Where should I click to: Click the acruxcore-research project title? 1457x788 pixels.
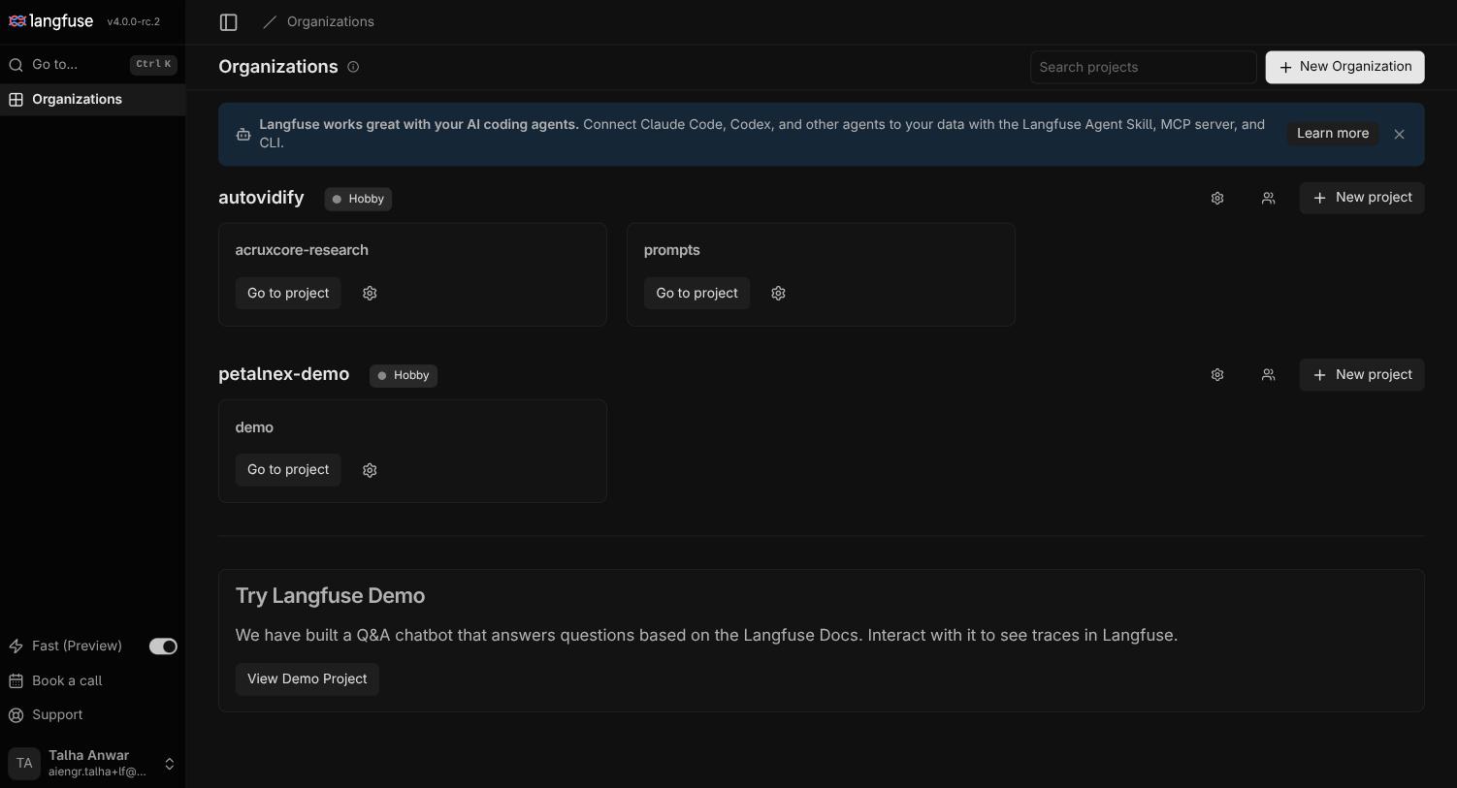(302, 250)
